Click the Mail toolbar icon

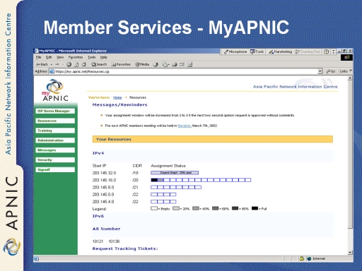[165, 64]
